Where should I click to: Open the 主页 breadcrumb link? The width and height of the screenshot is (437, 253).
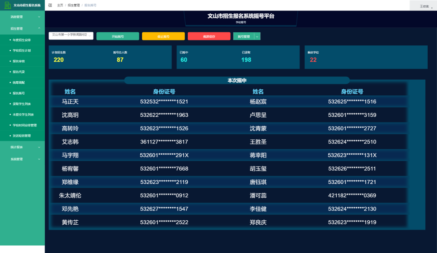[x=60, y=5]
